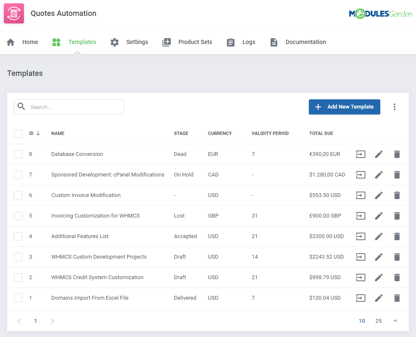
Task: Use template icon for Domains Import row
Action: [x=361, y=298]
